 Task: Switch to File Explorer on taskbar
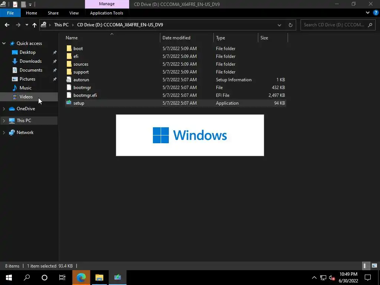tap(99, 278)
